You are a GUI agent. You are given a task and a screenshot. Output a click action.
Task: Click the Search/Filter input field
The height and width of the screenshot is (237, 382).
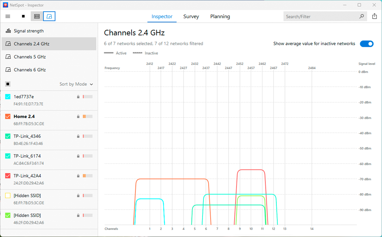click(320, 16)
